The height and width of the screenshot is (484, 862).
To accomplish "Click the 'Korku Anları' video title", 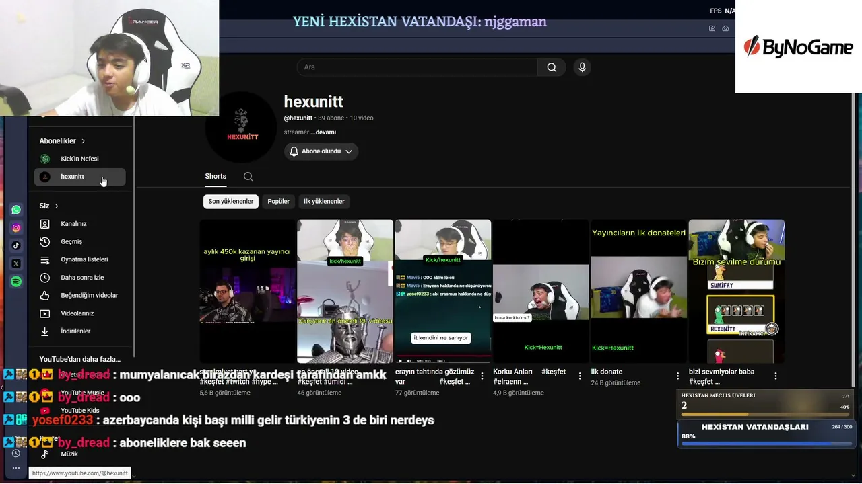I will pos(529,376).
